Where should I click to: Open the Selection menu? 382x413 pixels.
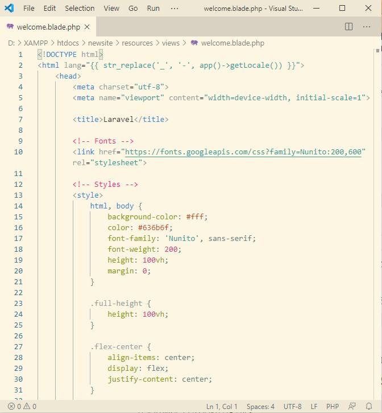[80, 9]
